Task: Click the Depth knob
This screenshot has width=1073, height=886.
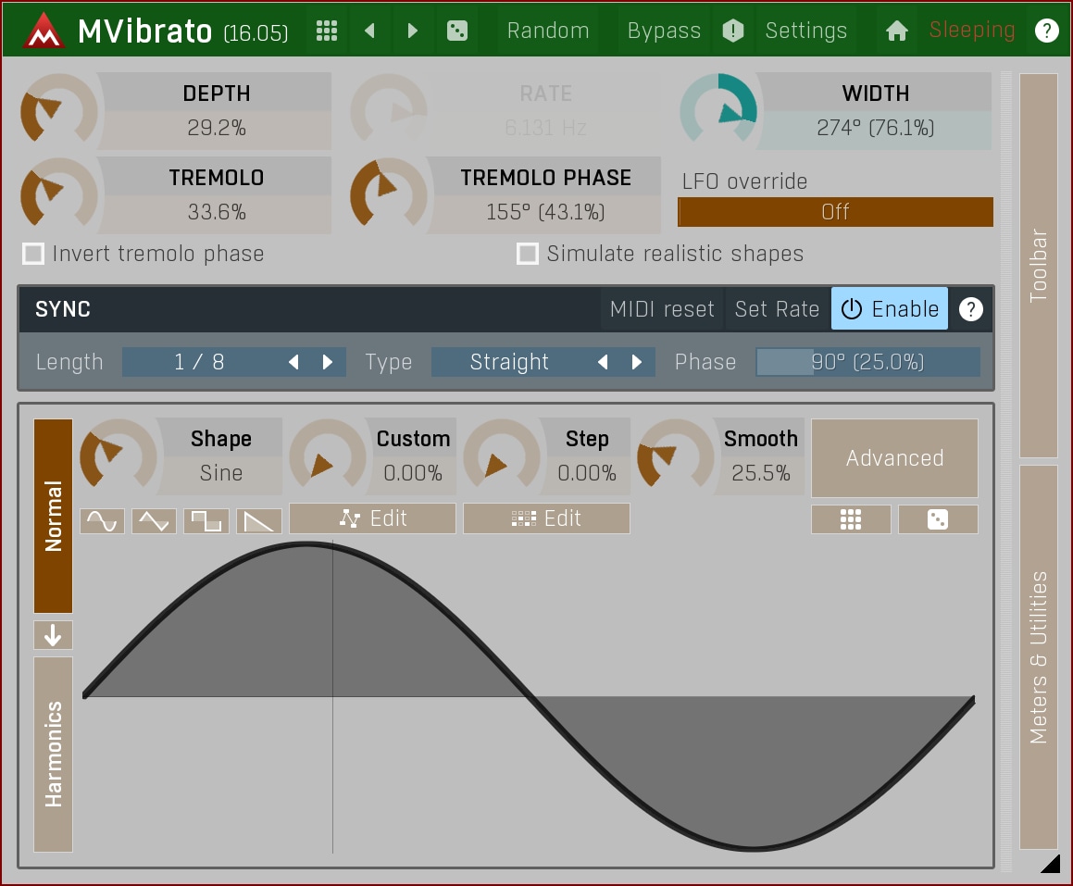Action: (59, 111)
